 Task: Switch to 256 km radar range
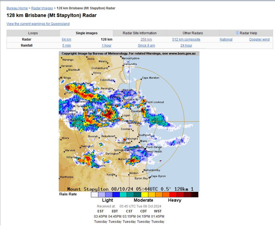click(146, 39)
